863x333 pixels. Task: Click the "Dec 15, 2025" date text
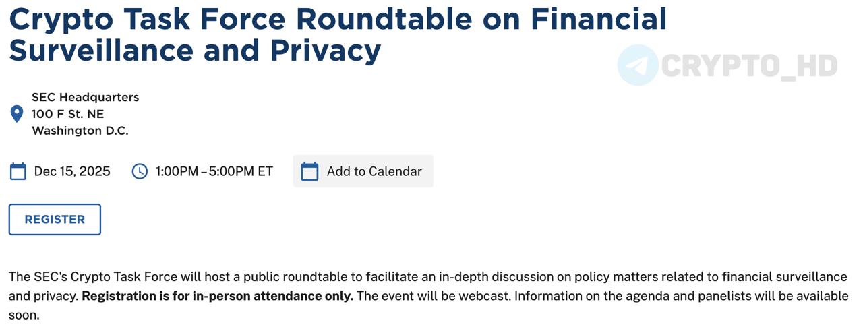point(72,171)
